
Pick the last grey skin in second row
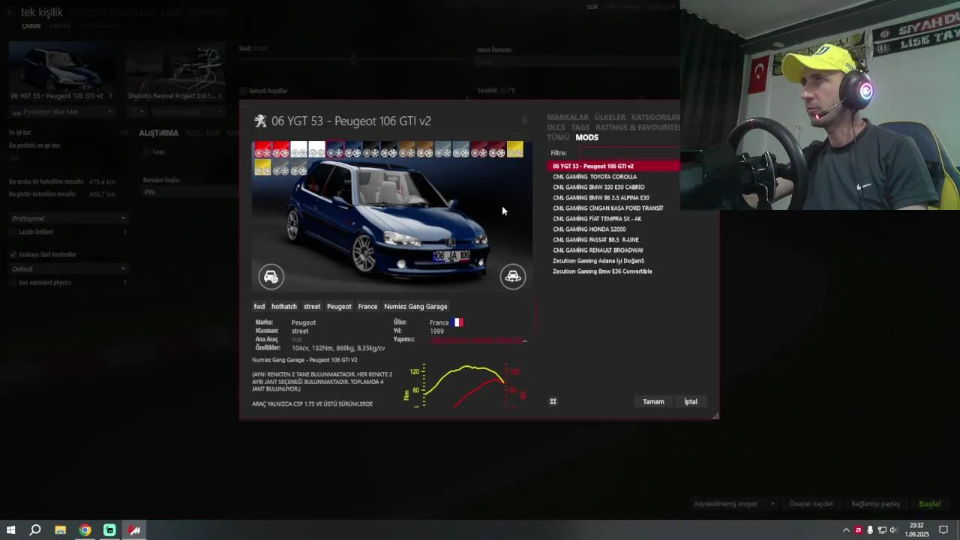[298, 167]
